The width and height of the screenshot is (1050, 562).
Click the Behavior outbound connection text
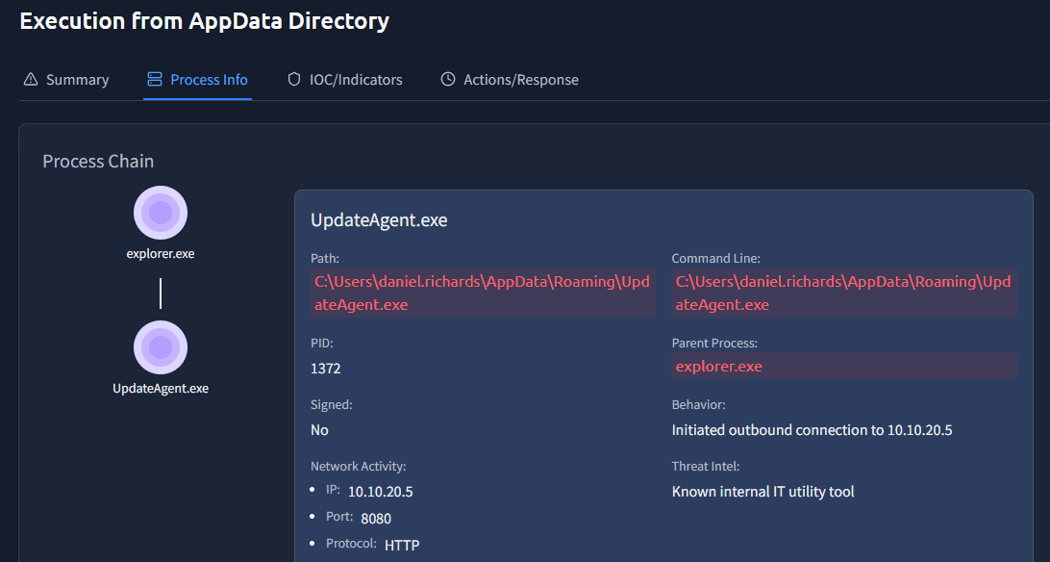click(812, 430)
